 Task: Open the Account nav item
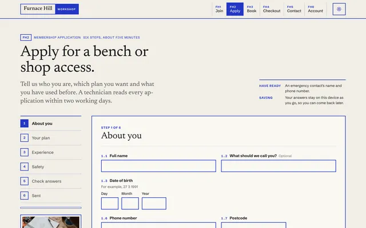click(315, 9)
